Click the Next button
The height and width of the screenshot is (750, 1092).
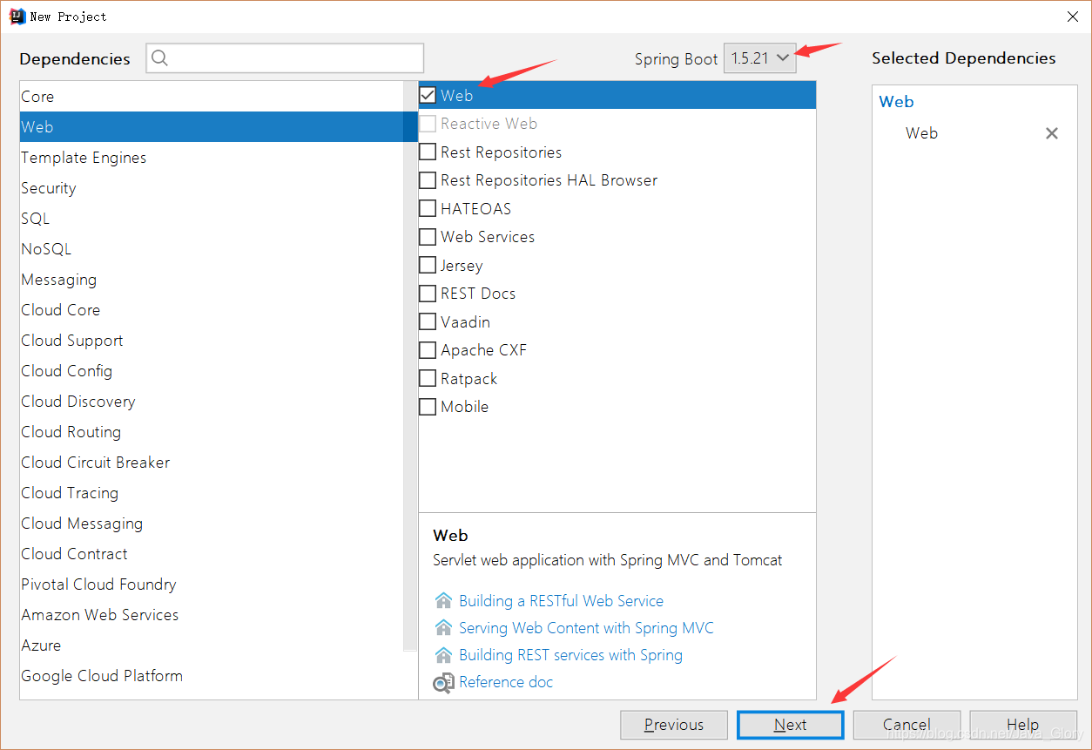791,725
